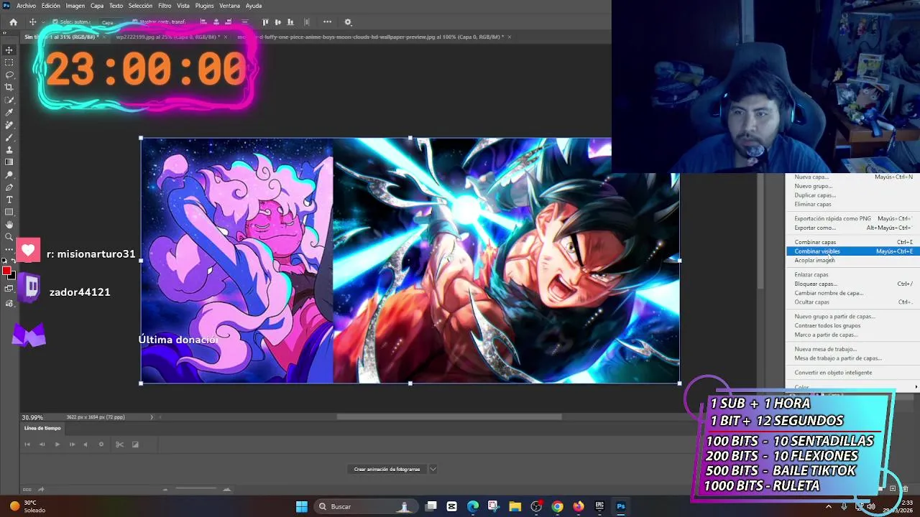Open Google Chrome from taskbar

557,506
